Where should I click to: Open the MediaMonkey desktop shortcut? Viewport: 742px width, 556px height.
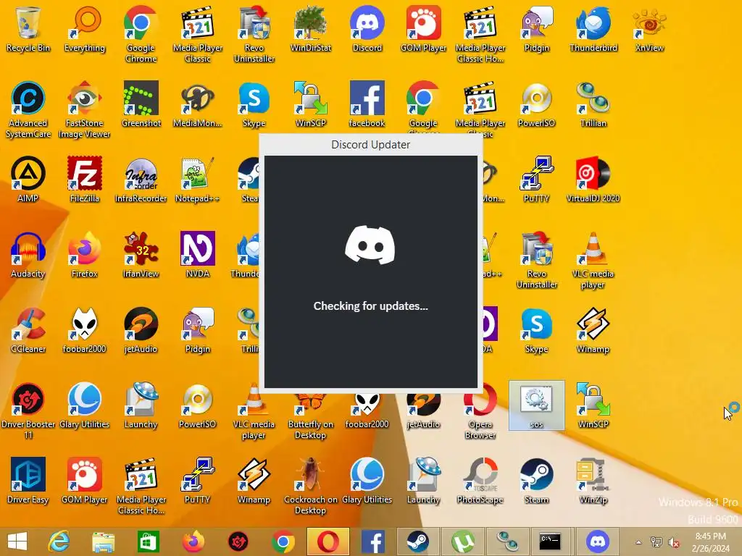click(x=197, y=105)
